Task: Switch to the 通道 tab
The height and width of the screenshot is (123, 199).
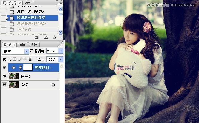Action: click(22, 45)
